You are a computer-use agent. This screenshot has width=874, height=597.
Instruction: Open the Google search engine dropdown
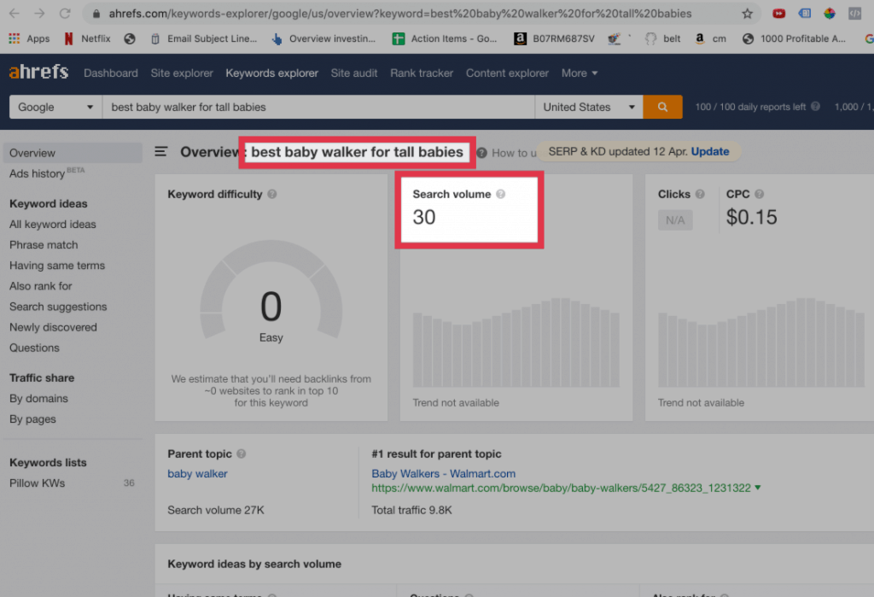55,107
